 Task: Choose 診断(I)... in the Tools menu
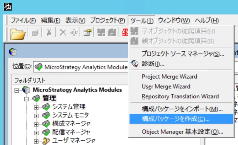[x=181, y=64]
